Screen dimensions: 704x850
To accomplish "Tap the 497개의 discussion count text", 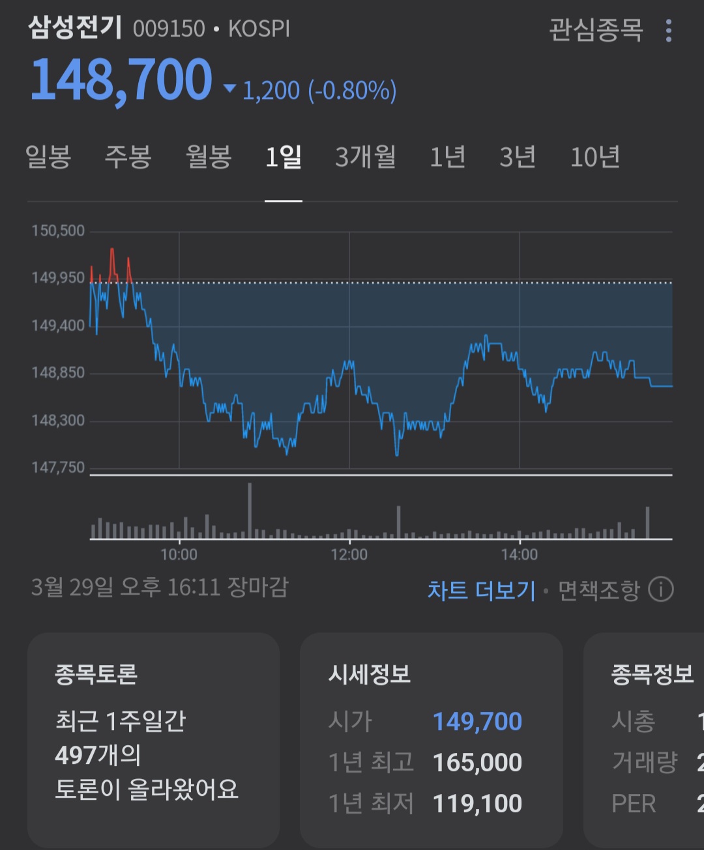I will (98, 756).
